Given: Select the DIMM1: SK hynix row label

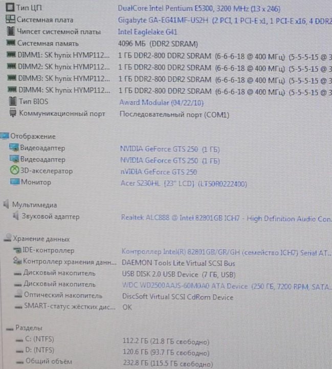Looking at the screenshot, I should 63,55.
